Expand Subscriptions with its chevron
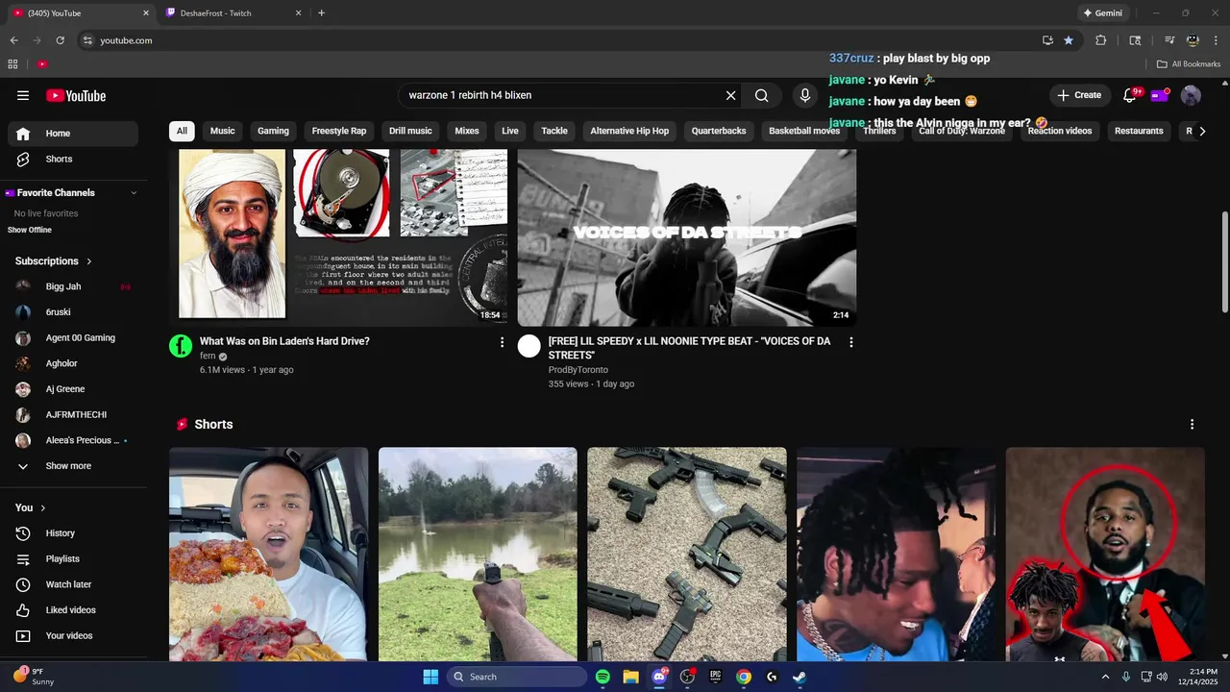 coord(89,261)
